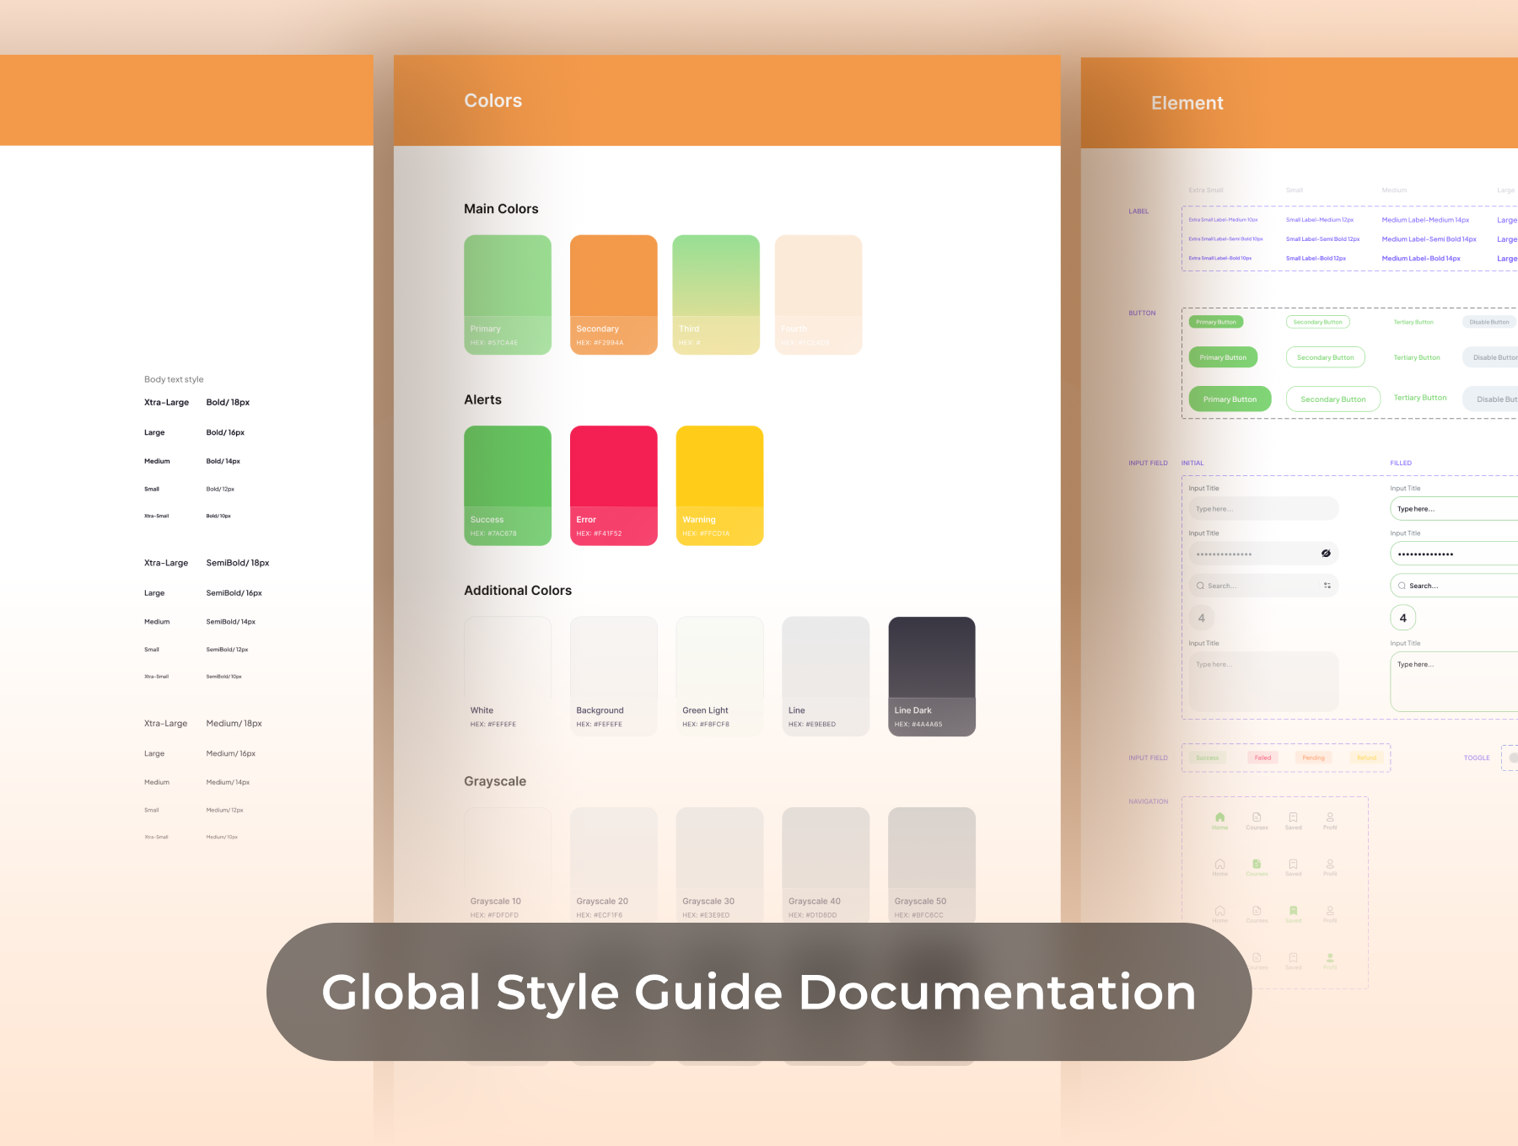Focus the initial multi-line Type here text area

tap(1262, 681)
